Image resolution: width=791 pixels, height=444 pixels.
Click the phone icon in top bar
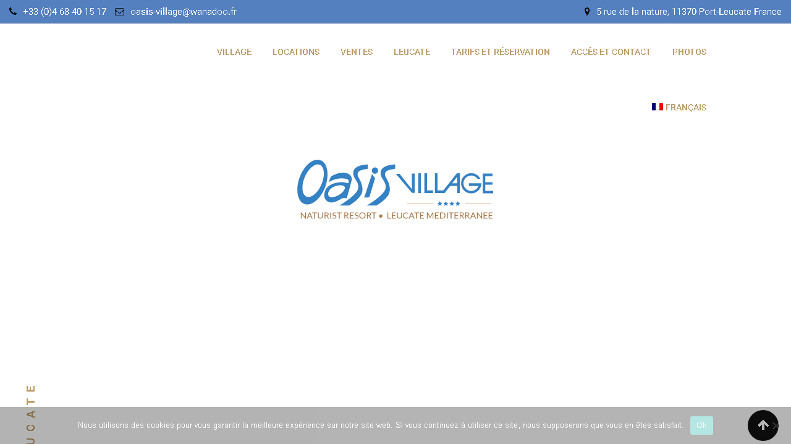pyautogui.click(x=13, y=12)
